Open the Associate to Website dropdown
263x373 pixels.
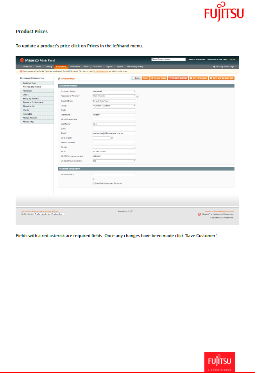pyautogui.click(x=114, y=96)
